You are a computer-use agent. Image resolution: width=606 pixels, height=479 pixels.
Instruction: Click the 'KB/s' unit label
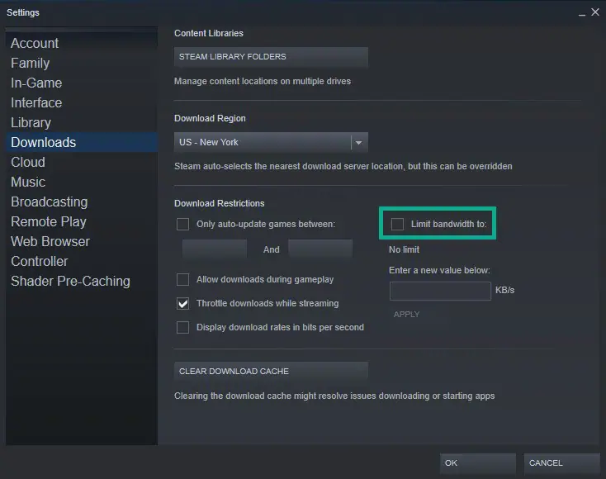tap(504, 290)
